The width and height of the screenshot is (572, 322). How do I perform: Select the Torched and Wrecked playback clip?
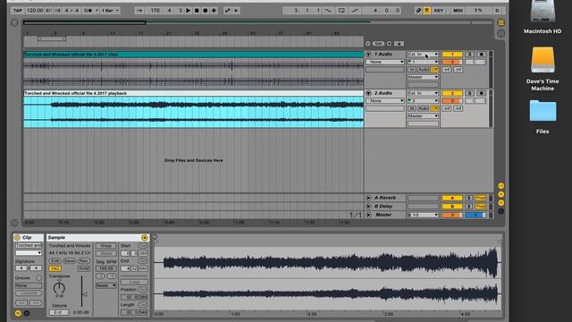(x=193, y=93)
